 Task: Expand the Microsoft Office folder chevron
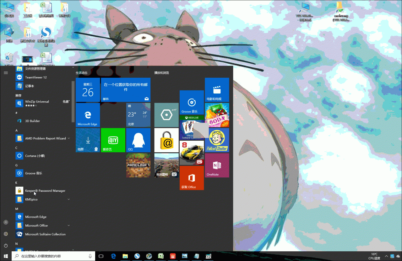point(69,225)
